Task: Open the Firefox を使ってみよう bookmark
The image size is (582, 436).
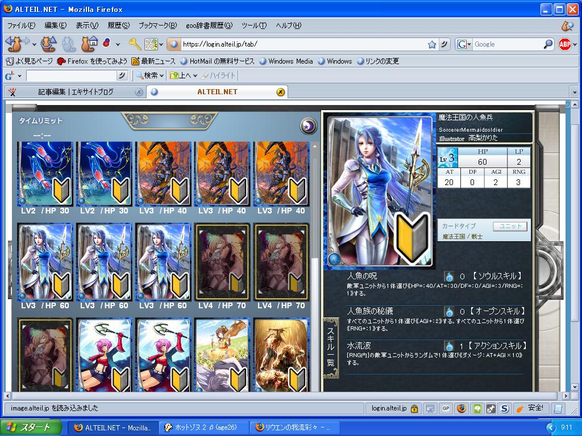Action: coord(92,61)
